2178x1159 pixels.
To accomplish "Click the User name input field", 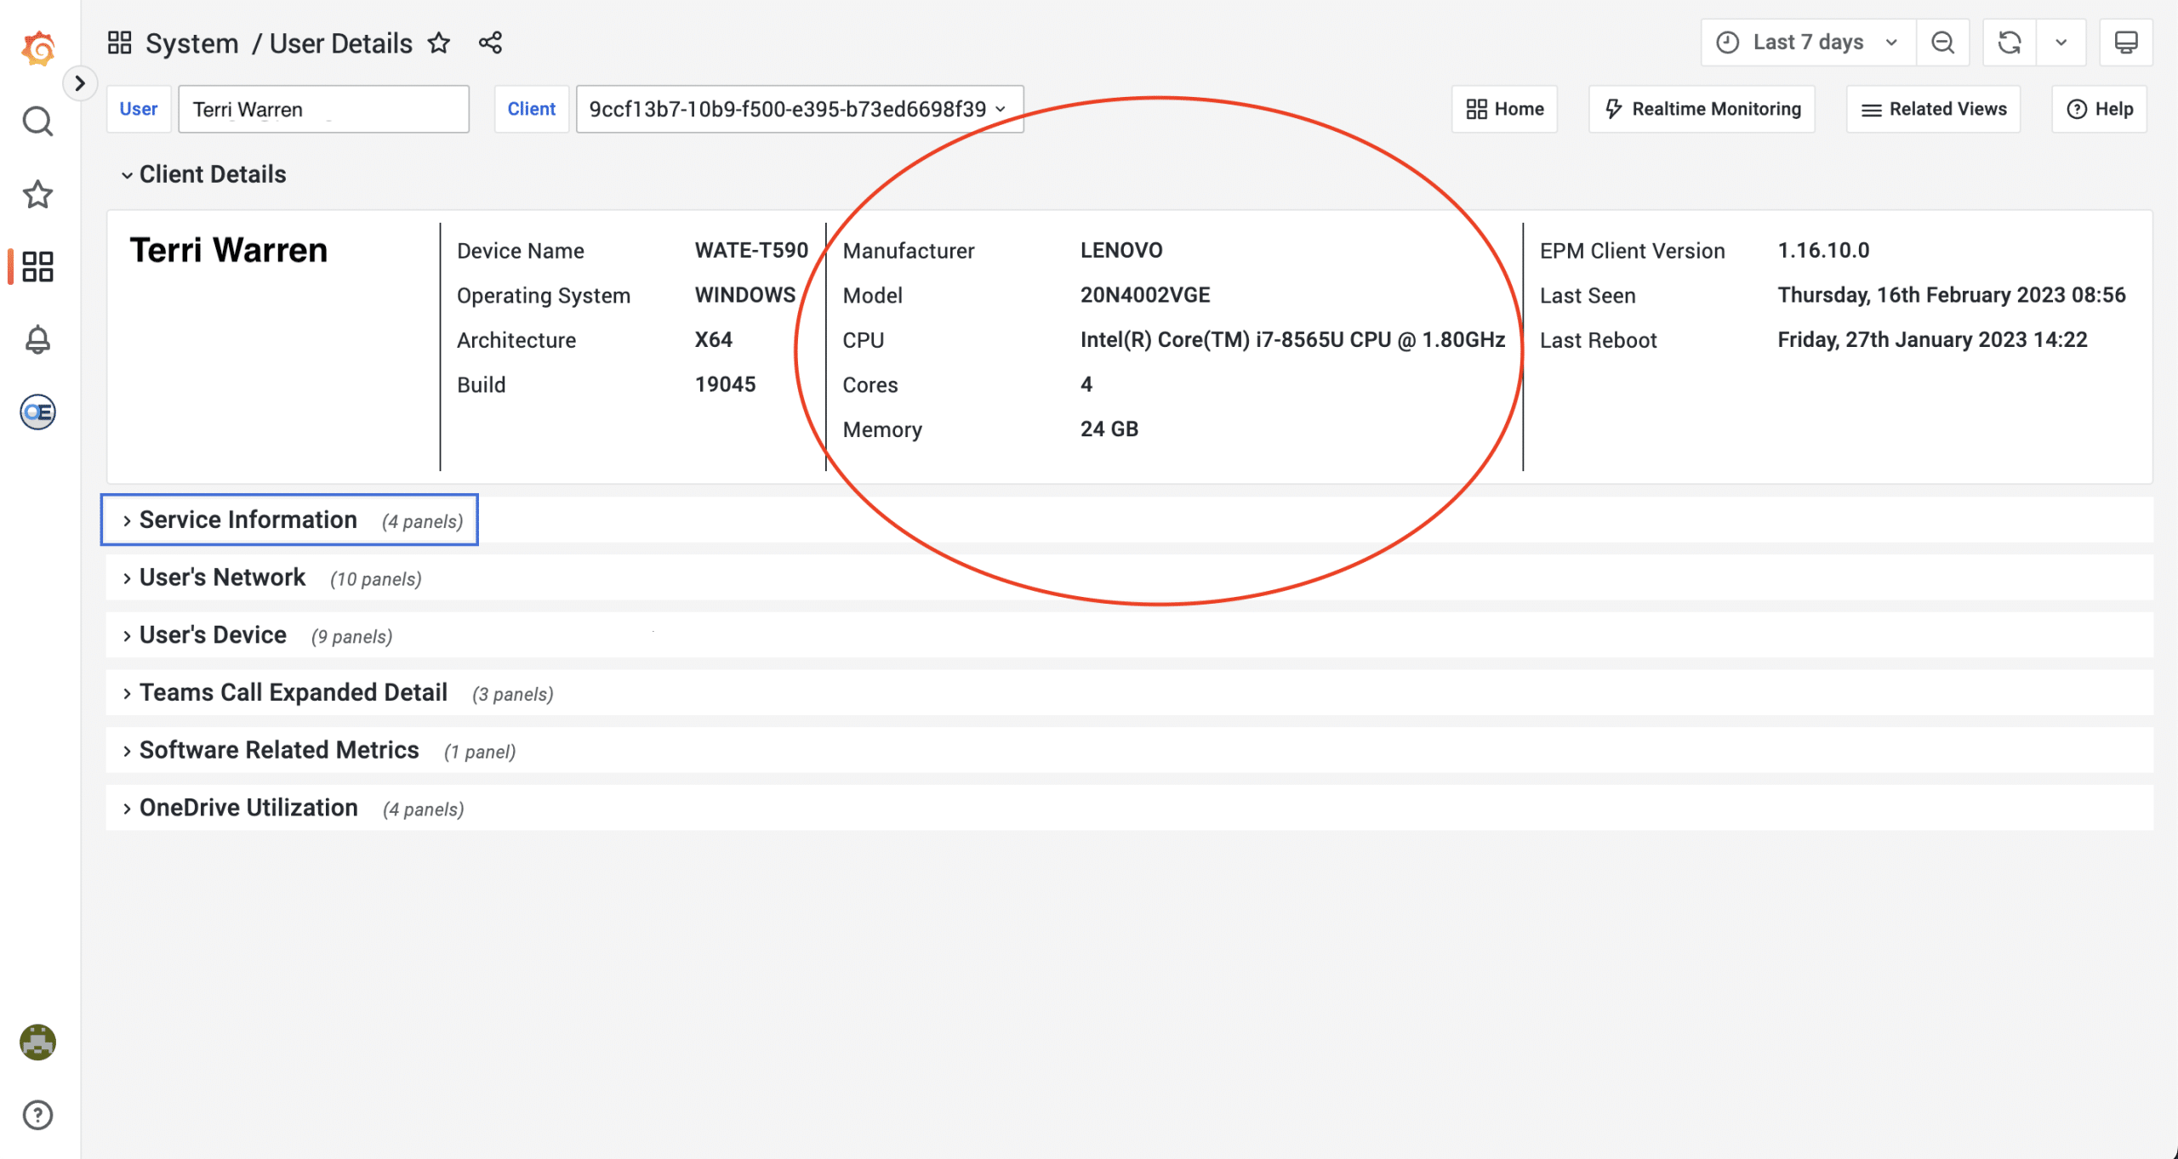I will point(323,109).
